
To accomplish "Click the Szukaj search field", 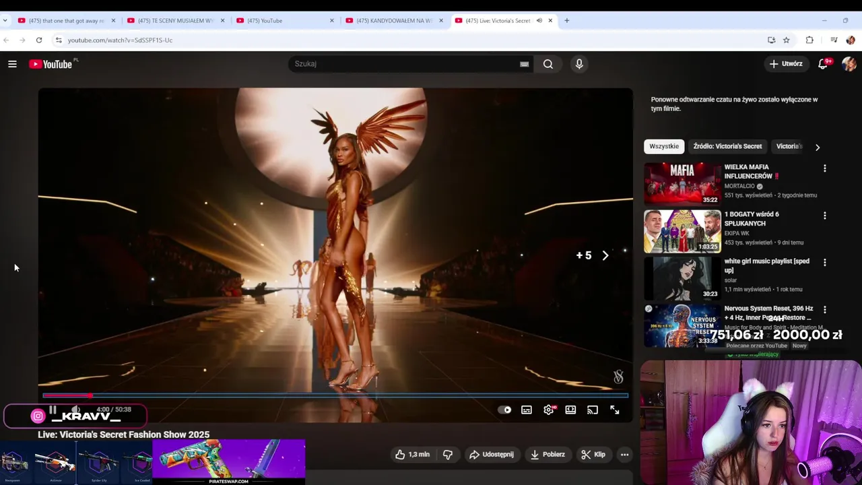I will [404, 64].
